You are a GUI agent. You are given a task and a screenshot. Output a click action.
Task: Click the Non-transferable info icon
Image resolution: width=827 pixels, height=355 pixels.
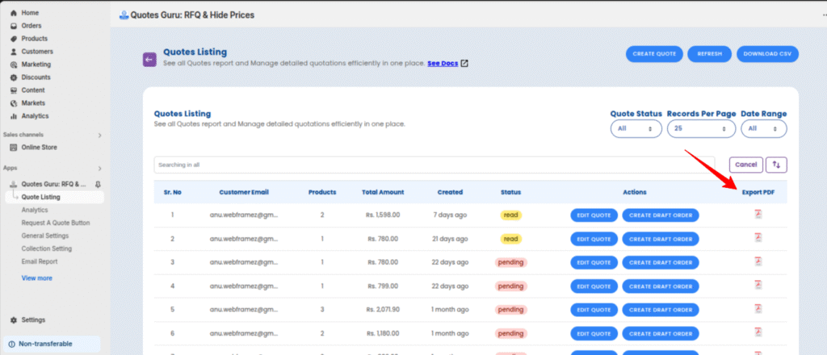coord(12,344)
